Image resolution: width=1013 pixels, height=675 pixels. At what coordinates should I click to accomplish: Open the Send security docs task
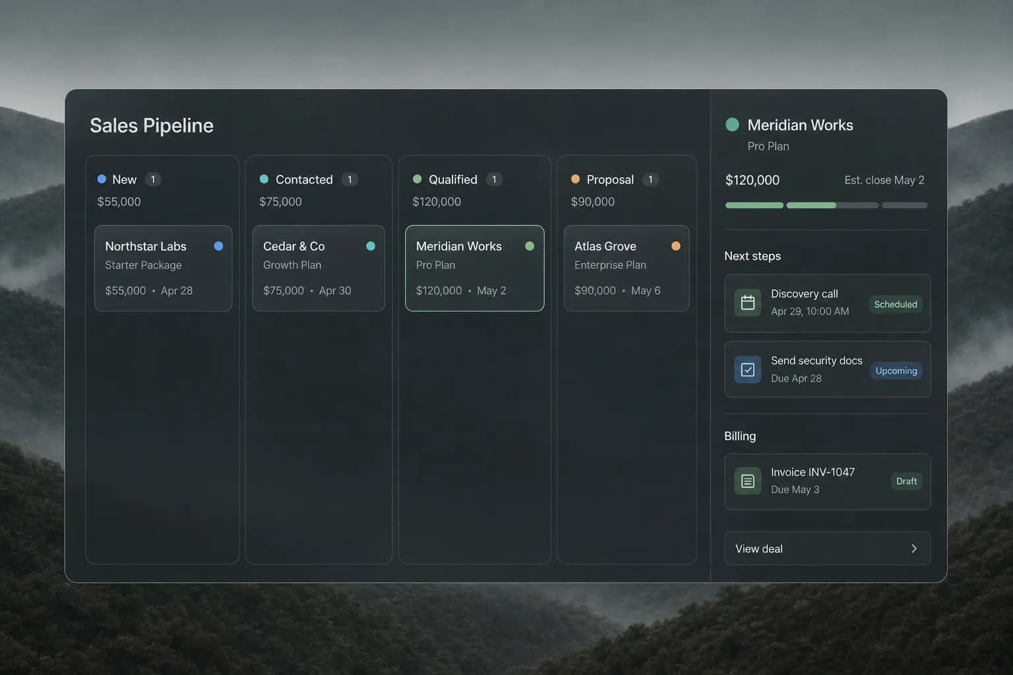(x=828, y=369)
